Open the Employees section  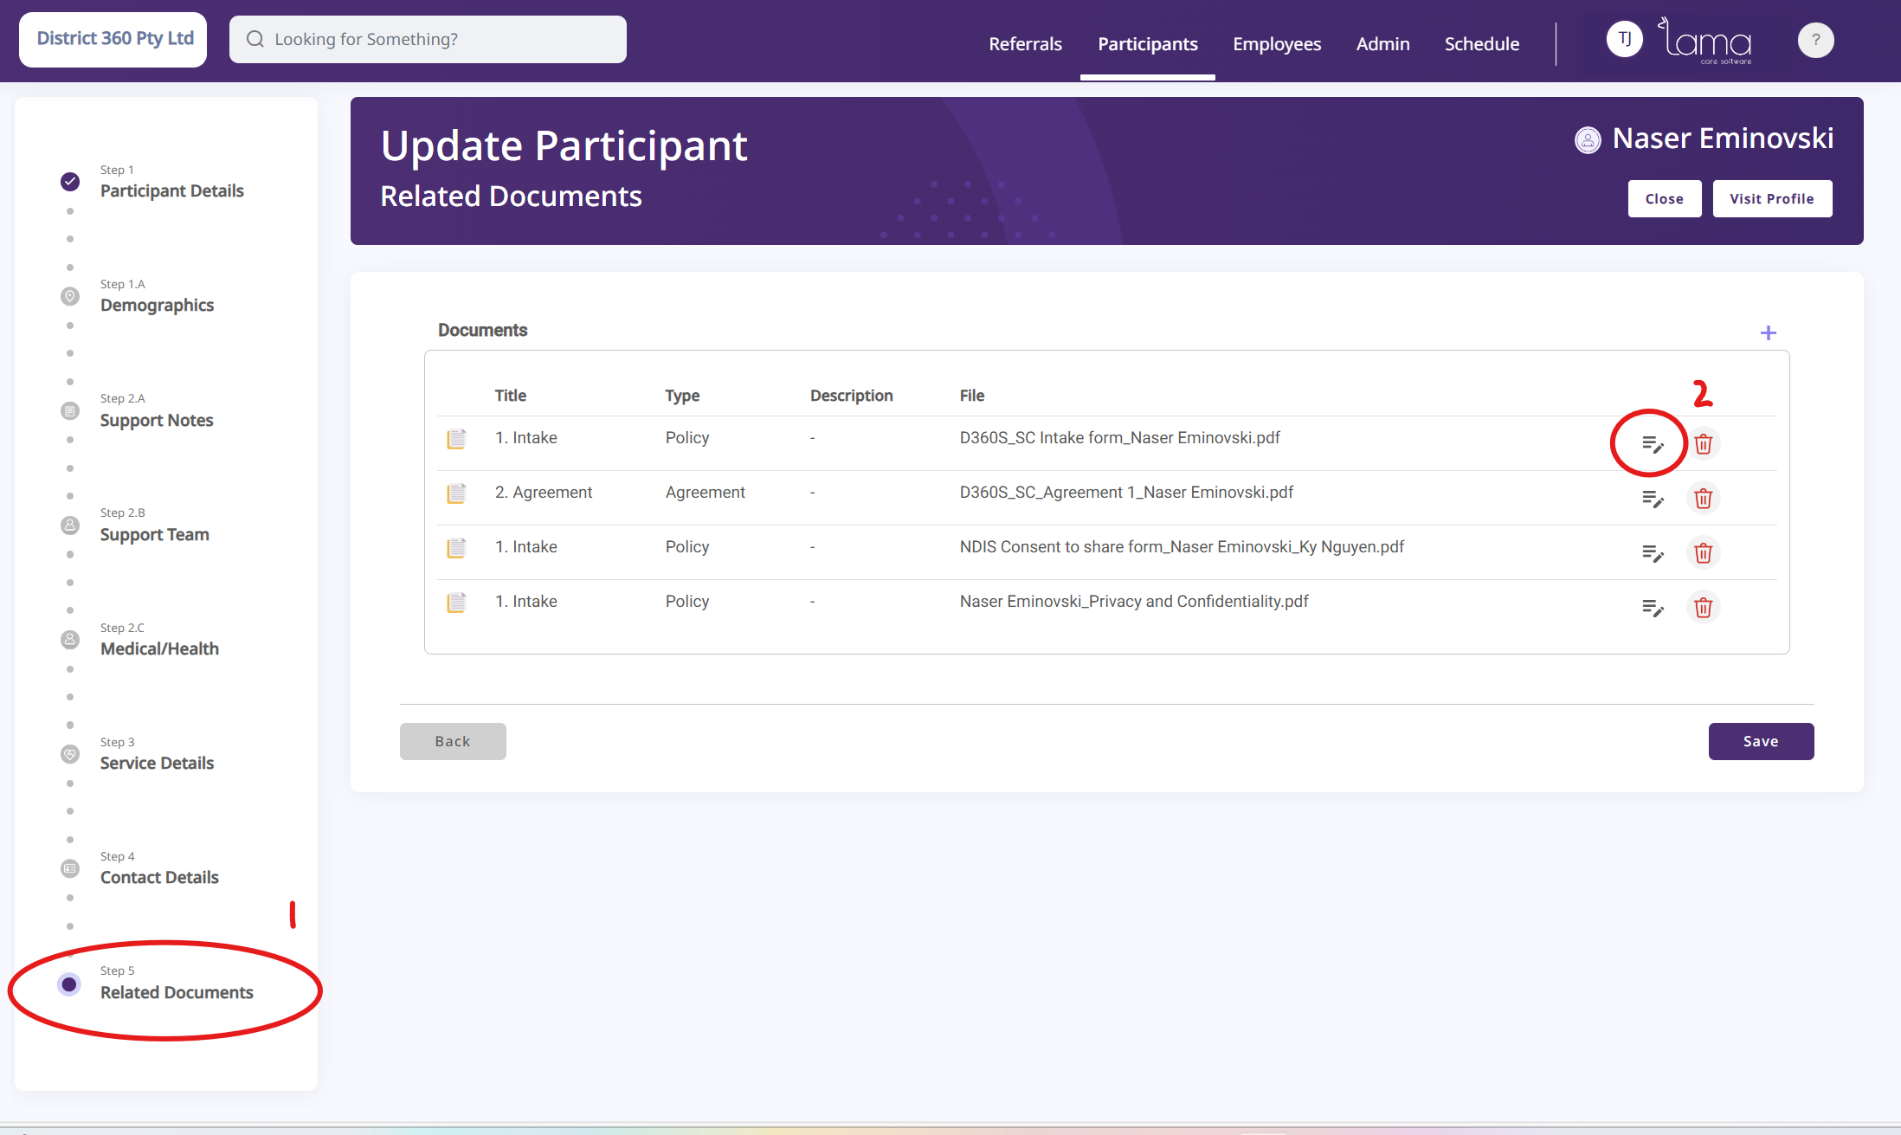(x=1276, y=43)
